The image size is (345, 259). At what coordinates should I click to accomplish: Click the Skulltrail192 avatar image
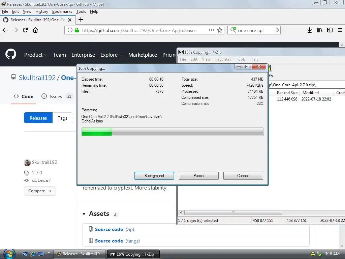(27, 163)
